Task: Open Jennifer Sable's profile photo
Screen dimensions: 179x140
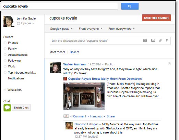Action: point(9,21)
